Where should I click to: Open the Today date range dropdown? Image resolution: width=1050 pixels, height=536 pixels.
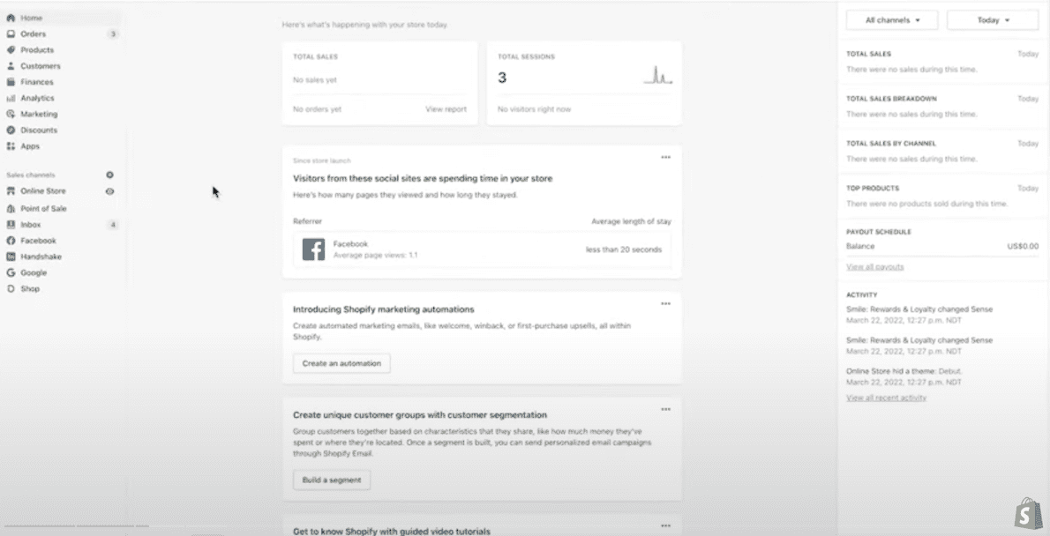coord(993,19)
